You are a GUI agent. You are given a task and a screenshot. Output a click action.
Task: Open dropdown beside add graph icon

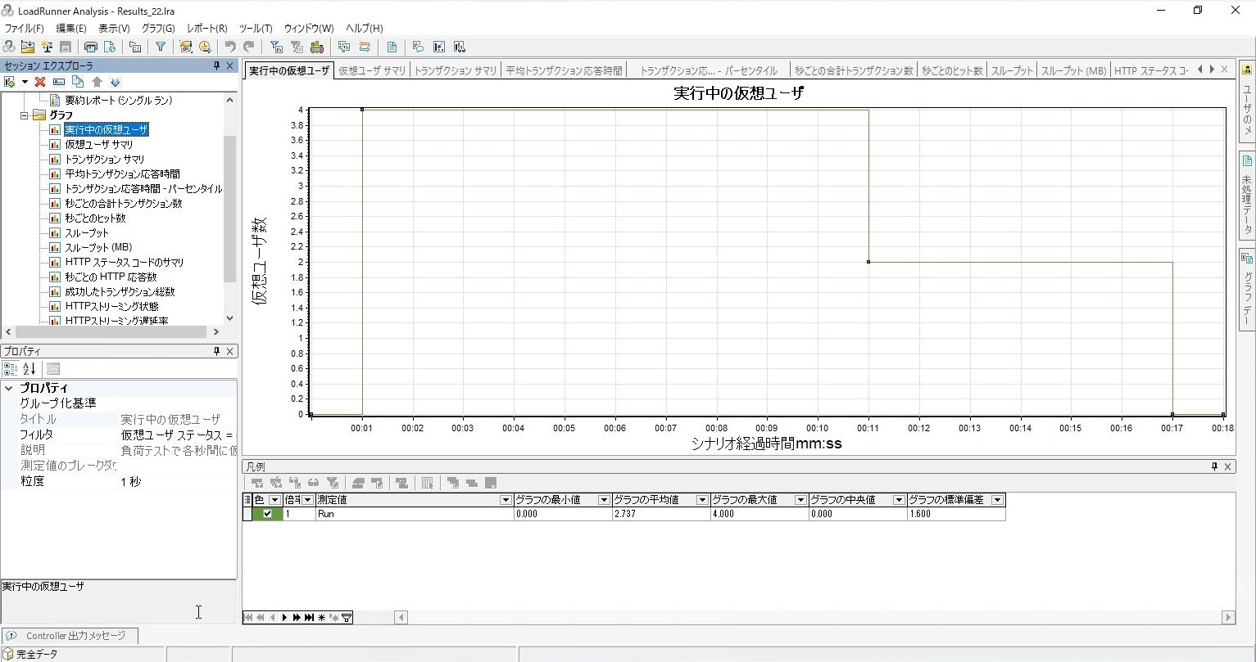pos(25,82)
